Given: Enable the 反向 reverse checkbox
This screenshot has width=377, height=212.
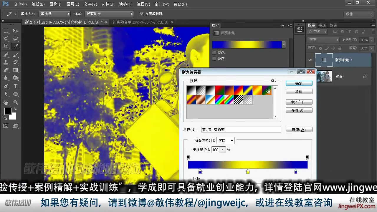Looking at the screenshot, I should pos(214,59).
